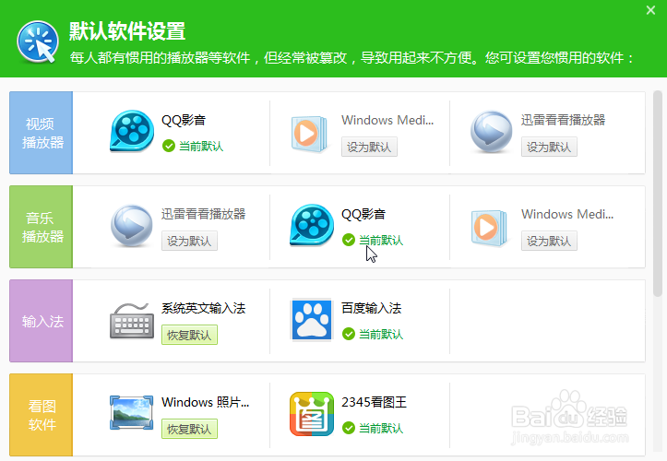Screen dimensions: 667x461
Task: Click the Windows 照片... name label
Action: click(x=205, y=402)
